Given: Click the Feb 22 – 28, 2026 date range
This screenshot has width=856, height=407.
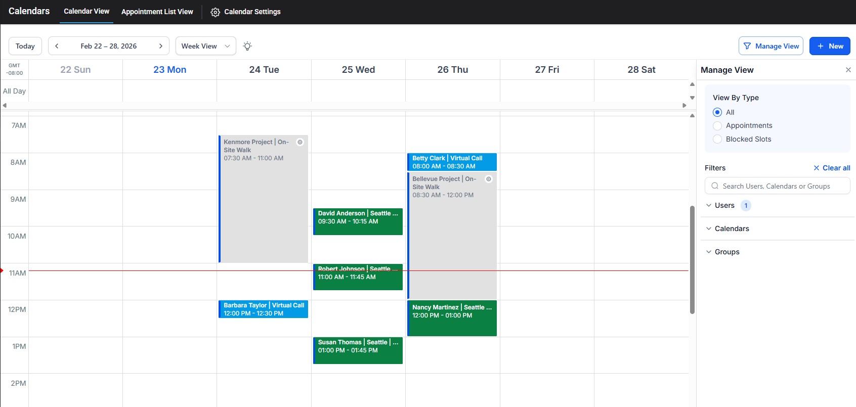Looking at the screenshot, I should pos(109,46).
